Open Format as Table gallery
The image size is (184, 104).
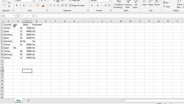(128, 4)
